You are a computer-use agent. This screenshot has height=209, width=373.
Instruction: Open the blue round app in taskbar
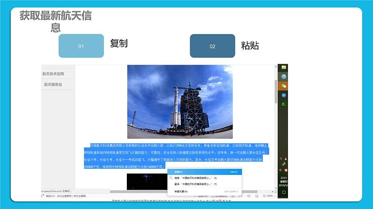[x=284, y=96]
